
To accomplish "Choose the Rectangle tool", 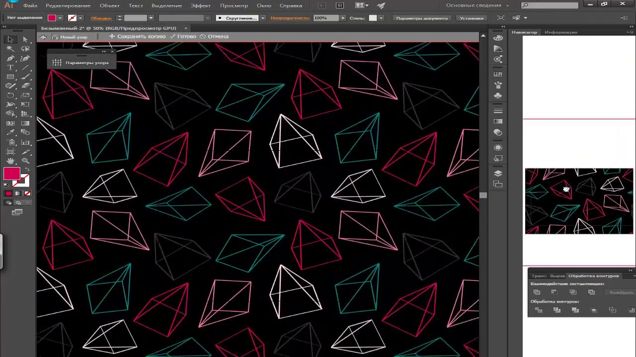I will [x=10, y=77].
